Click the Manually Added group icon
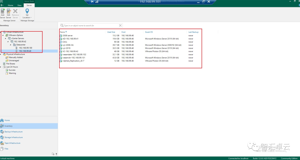Viewport: 300px width, 160px height. [7, 57]
